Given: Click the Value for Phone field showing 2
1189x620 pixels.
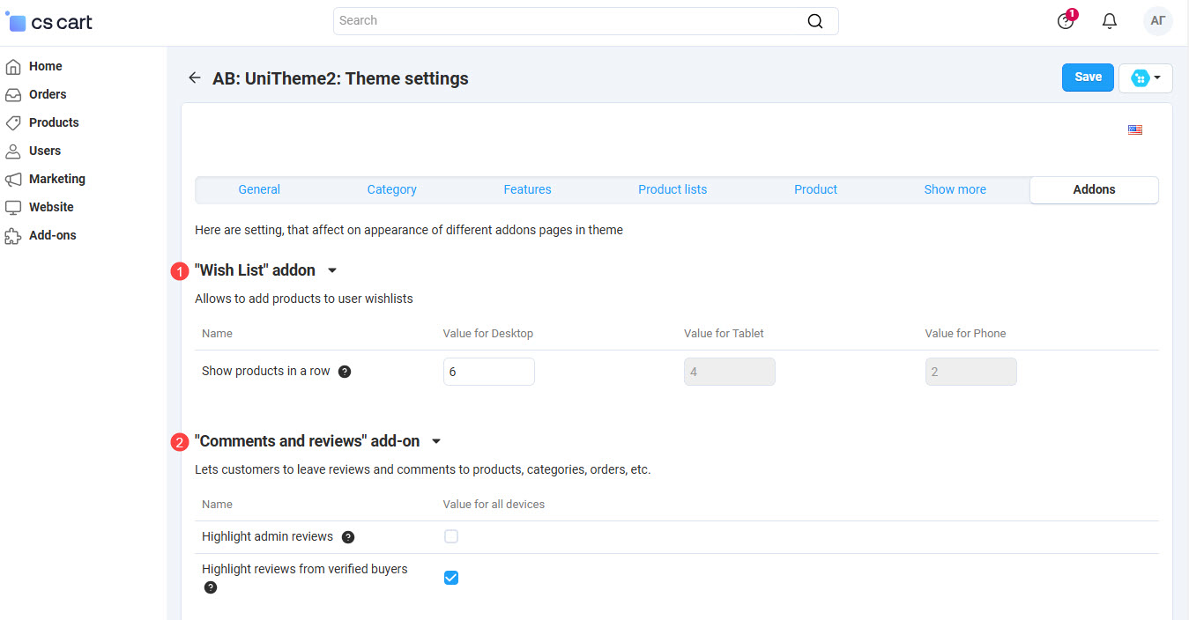Looking at the screenshot, I should pos(971,372).
